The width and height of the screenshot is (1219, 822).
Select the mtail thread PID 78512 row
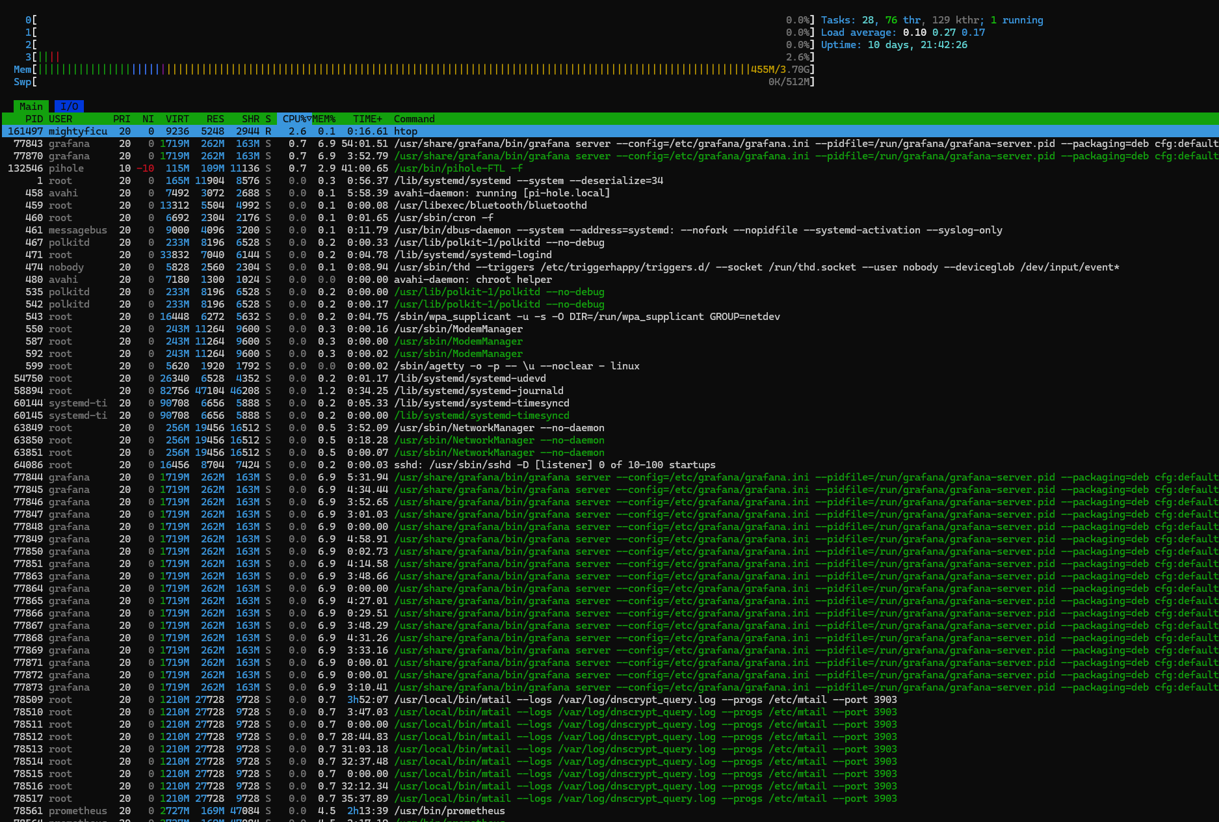(x=610, y=737)
